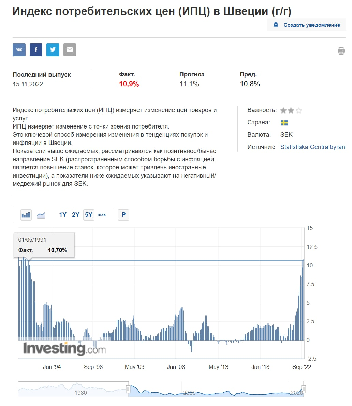Screen dimensions: 352x406
Task: Share page via VK icon
Action: 19,50
